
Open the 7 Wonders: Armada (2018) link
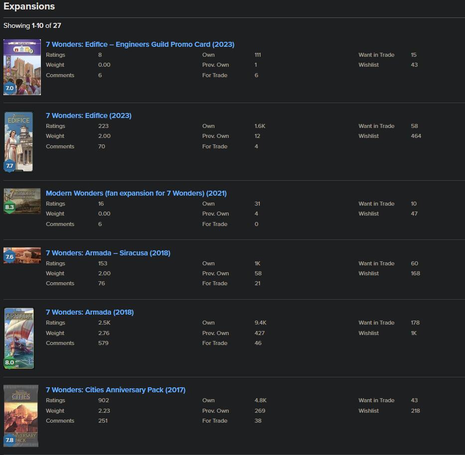click(90, 312)
